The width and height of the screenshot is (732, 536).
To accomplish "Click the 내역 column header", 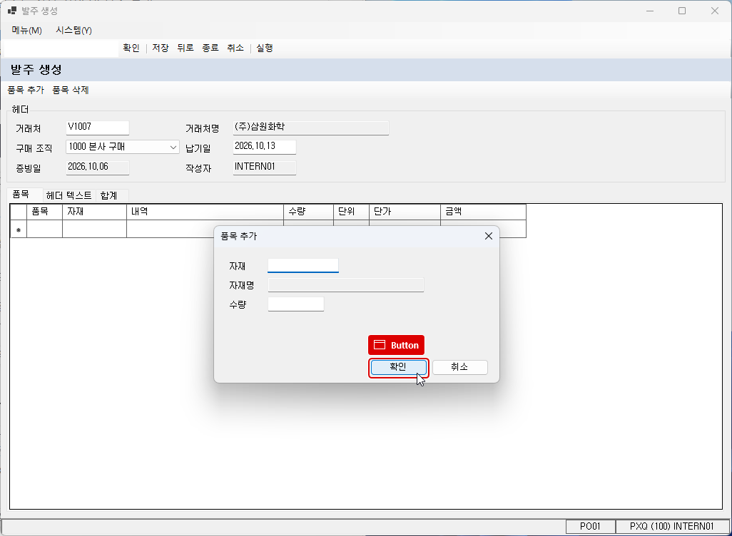I will point(205,212).
